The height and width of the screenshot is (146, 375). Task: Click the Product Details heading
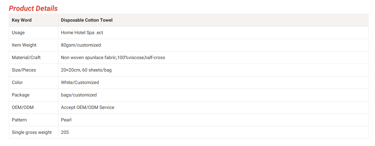[x=33, y=9]
